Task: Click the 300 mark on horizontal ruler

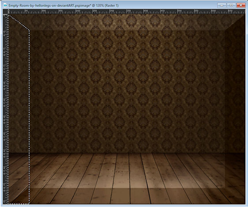Action: click(112, 11)
